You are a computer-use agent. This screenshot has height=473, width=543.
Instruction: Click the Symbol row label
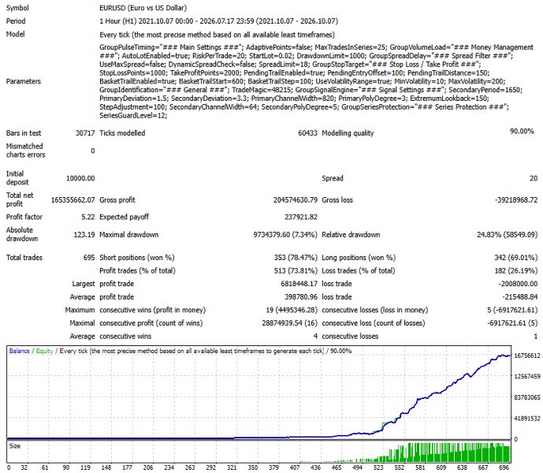tap(17, 8)
